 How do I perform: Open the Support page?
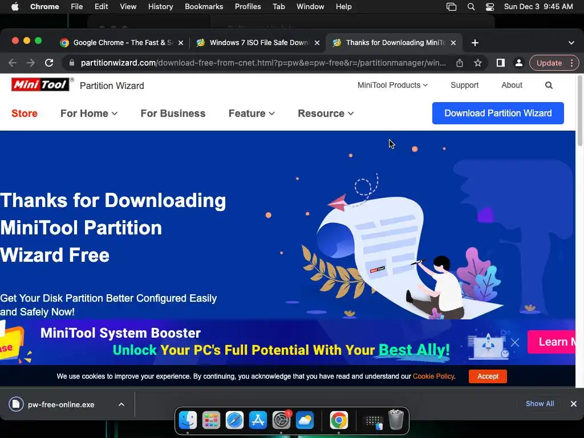(x=464, y=86)
